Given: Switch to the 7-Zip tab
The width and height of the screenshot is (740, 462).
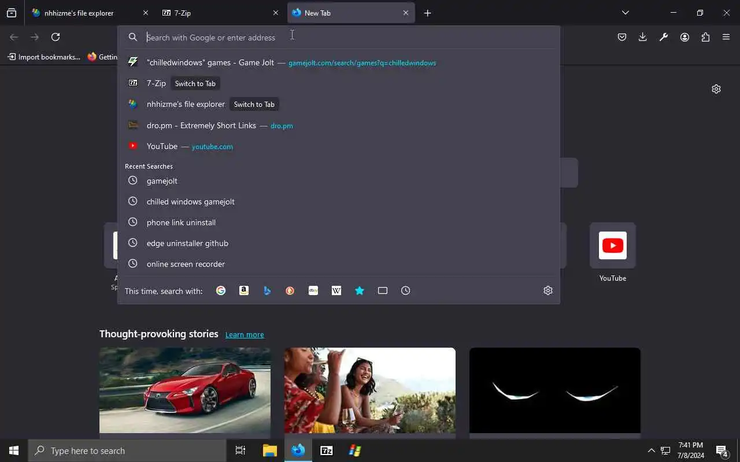Looking at the screenshot, I should tap(220, 13).
